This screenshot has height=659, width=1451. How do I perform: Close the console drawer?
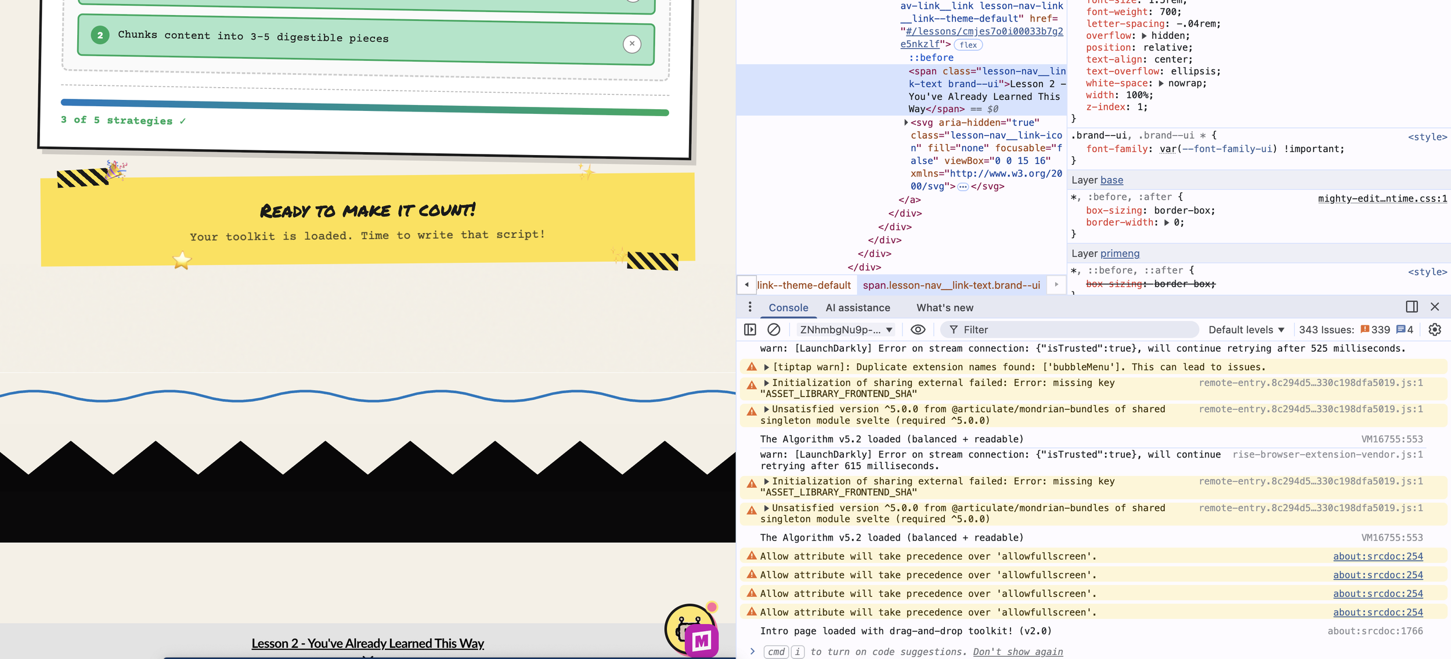1435,307
